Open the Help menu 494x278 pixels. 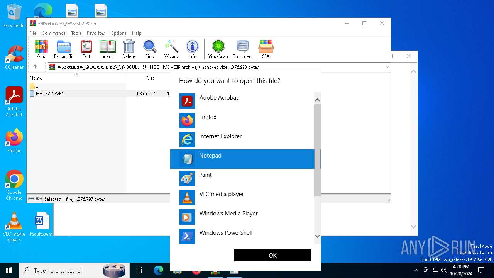pyautogui.click(x=137, y=33)
